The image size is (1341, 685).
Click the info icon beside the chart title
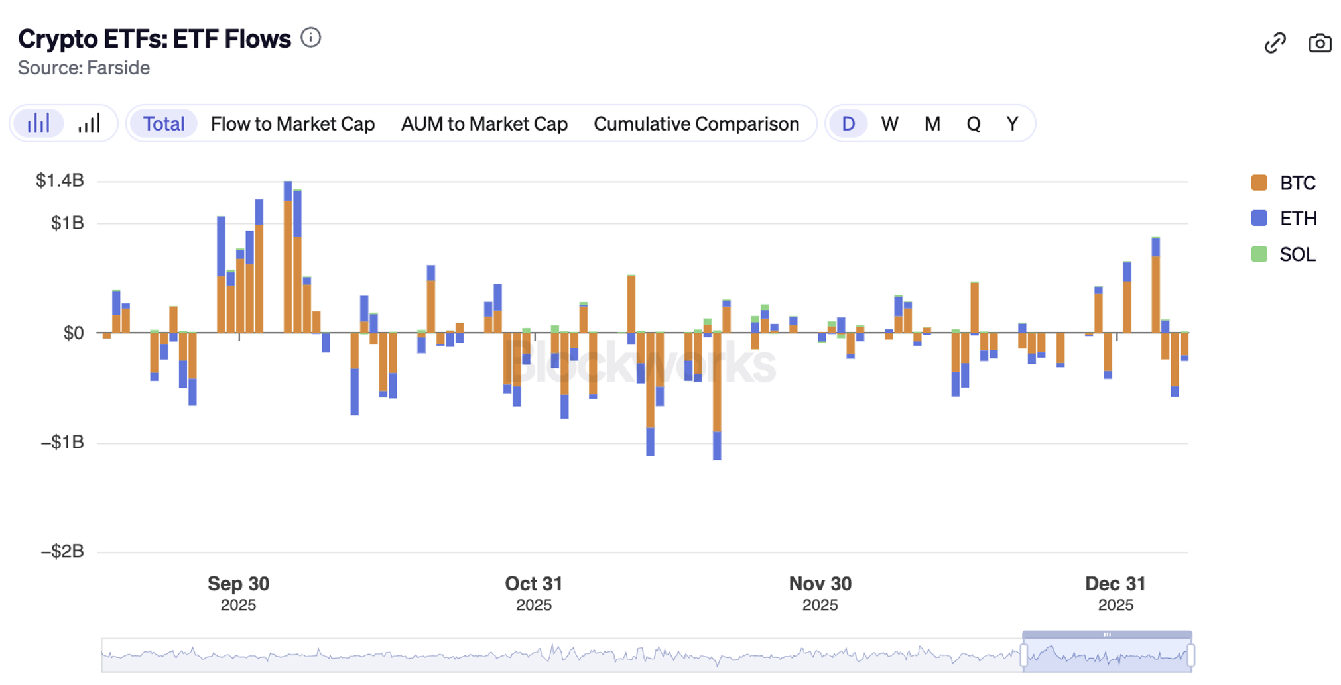pyautogui.click(x=310, y=38)
